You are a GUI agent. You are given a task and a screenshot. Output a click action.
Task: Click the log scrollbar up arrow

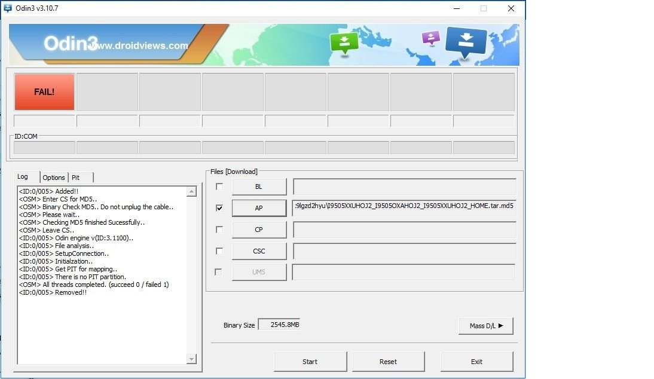tap(191, 191)
